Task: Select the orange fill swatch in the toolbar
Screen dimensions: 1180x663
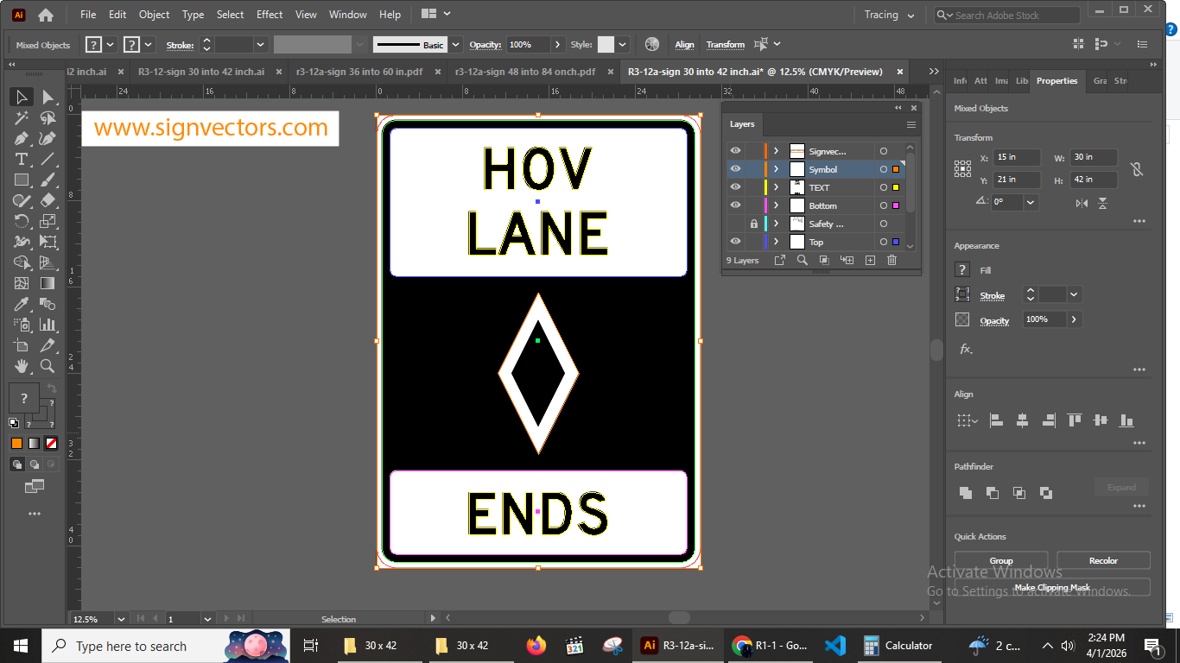Action: tap(16, 443)
